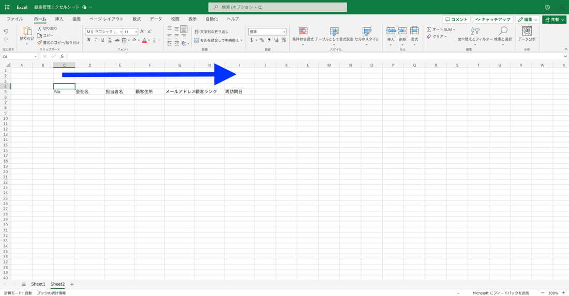569x296 pixels.
Task: Click the red font color A
Action: (x=144, y=40)
